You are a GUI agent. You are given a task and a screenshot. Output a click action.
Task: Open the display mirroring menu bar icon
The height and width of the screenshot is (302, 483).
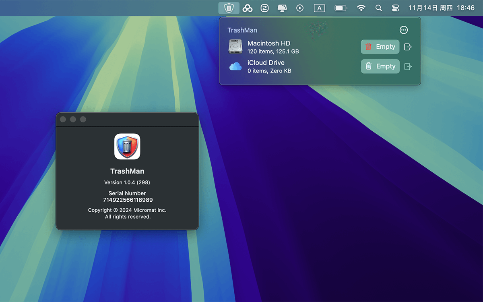pyautogui.click(x=282, y=8)
